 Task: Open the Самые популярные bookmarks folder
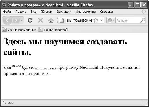click(19, 30)
